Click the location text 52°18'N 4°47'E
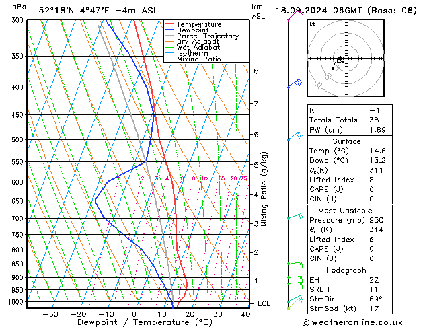The height and width of the screenshot is (327, 423). click(74, 11)
